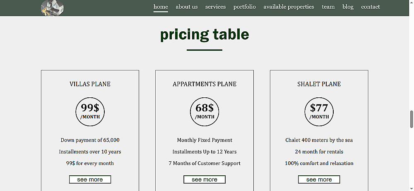
Task: Click the APPARTMENTS PLANE heading
Action: point(205,84)
